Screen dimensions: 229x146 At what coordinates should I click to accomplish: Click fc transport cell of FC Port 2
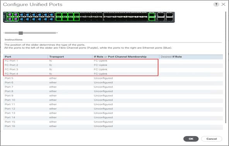coord(51,65)
